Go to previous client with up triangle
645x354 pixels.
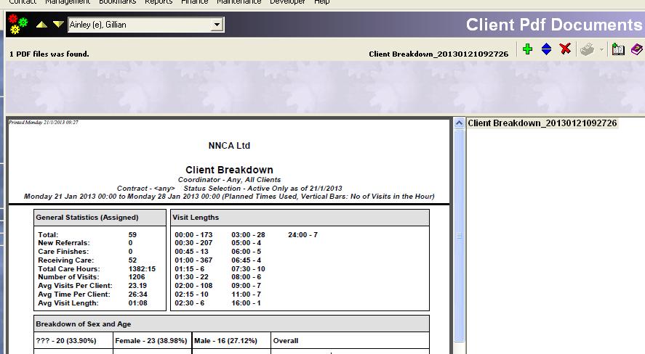tap(41, 25)
